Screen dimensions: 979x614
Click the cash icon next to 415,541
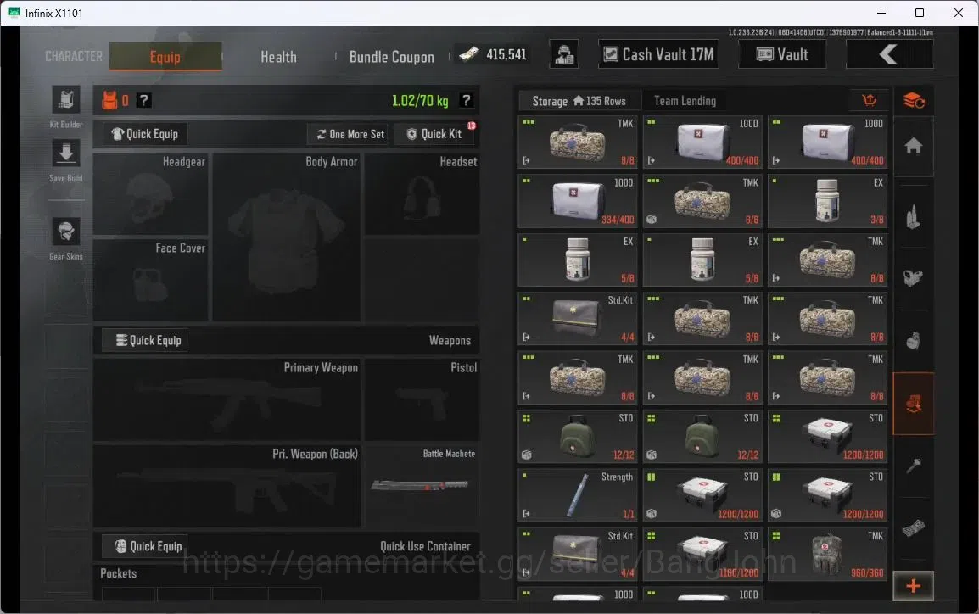click(469, 55)
